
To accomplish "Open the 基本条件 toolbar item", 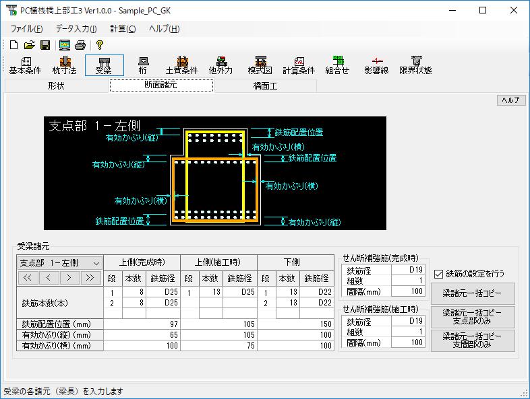I will click(26, 65).
